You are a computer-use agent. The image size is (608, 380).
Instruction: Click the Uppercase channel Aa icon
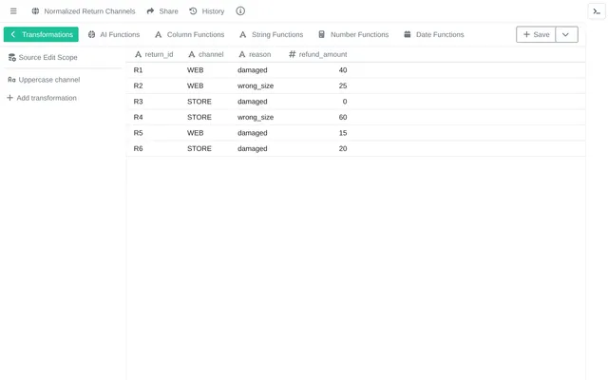click(11, 80)
